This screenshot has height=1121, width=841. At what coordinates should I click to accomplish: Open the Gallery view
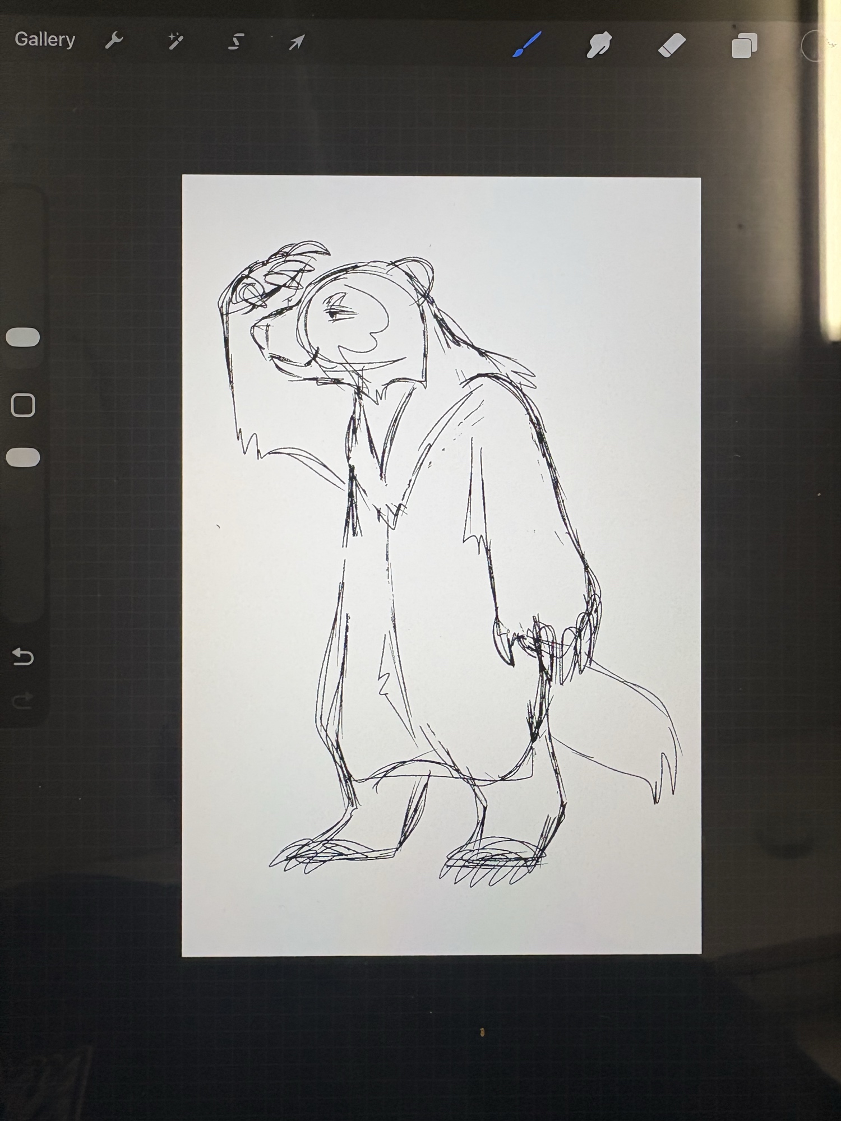pos(45,40)
